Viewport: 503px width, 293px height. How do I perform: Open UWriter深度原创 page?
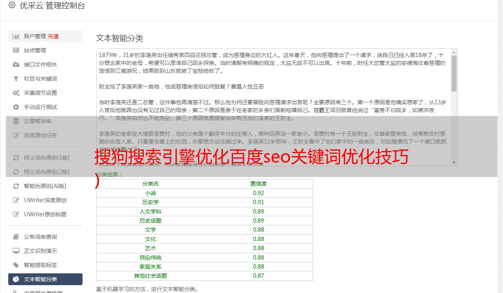(x=45, y=200)
